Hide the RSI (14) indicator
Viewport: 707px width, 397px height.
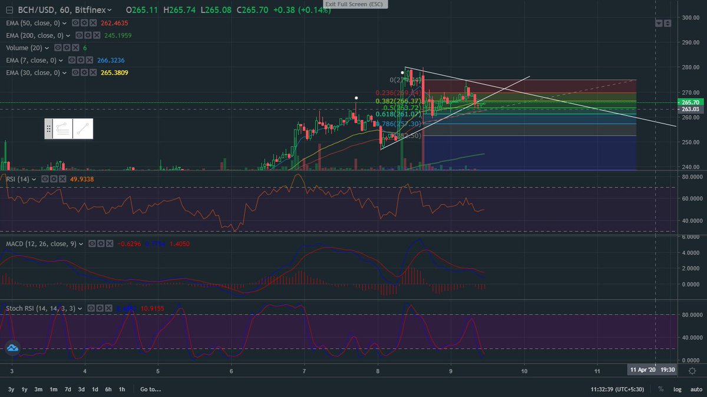(45, 179)
